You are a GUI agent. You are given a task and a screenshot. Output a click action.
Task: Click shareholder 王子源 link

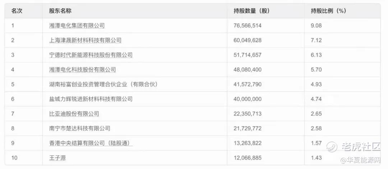click(57, 158)
